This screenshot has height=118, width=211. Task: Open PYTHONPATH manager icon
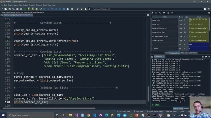pos(81,9)
